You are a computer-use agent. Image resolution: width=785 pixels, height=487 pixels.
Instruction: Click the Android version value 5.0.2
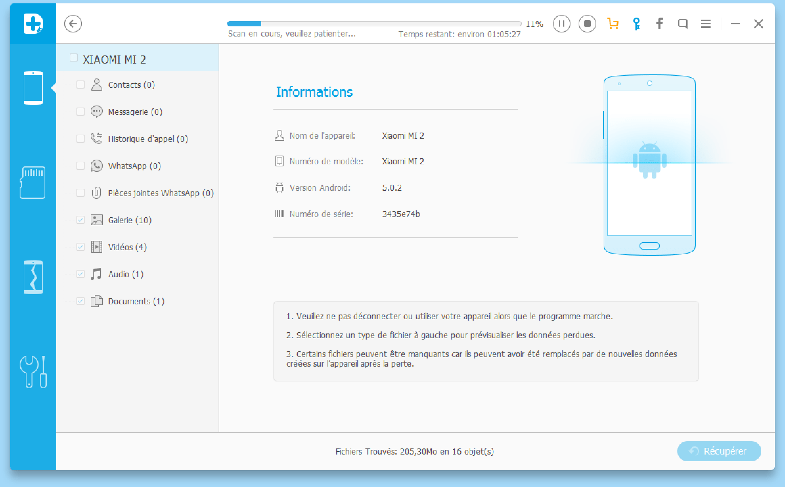[x=392, y=188]
